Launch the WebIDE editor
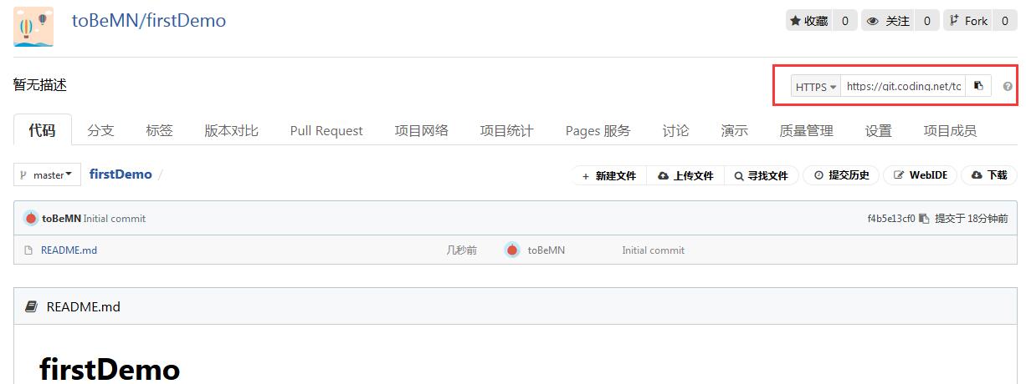 tap(921, 175)
